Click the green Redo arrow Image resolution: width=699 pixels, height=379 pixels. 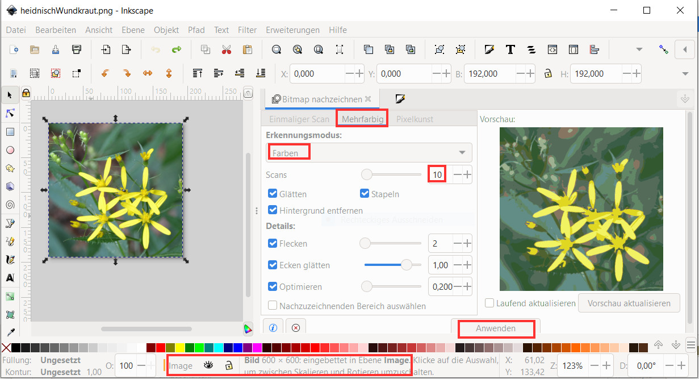coord(177,49)
